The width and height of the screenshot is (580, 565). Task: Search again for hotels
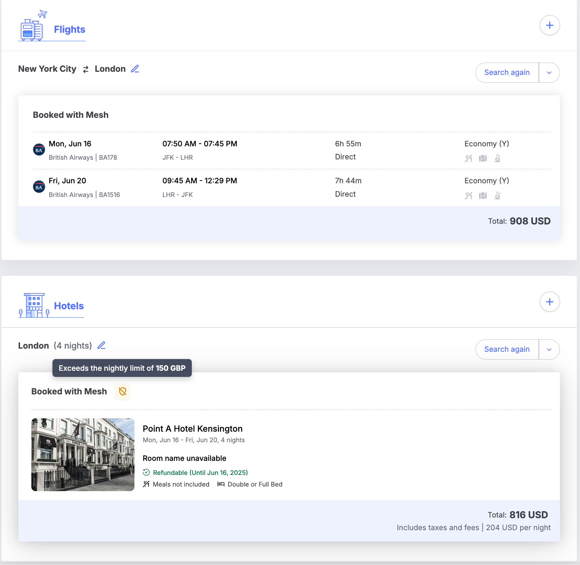click(507, 349)
